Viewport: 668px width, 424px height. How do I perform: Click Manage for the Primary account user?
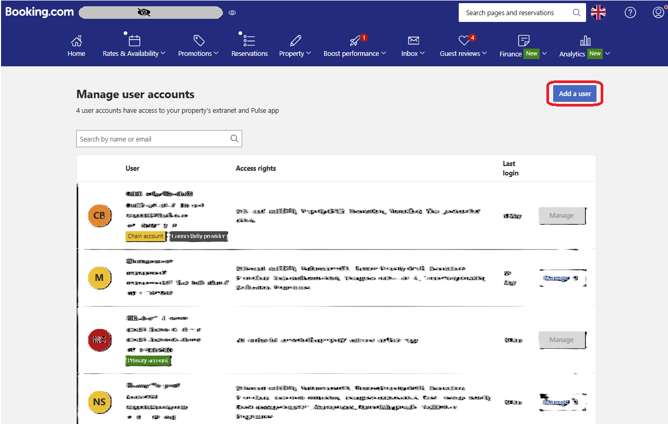tap(562, 339)
